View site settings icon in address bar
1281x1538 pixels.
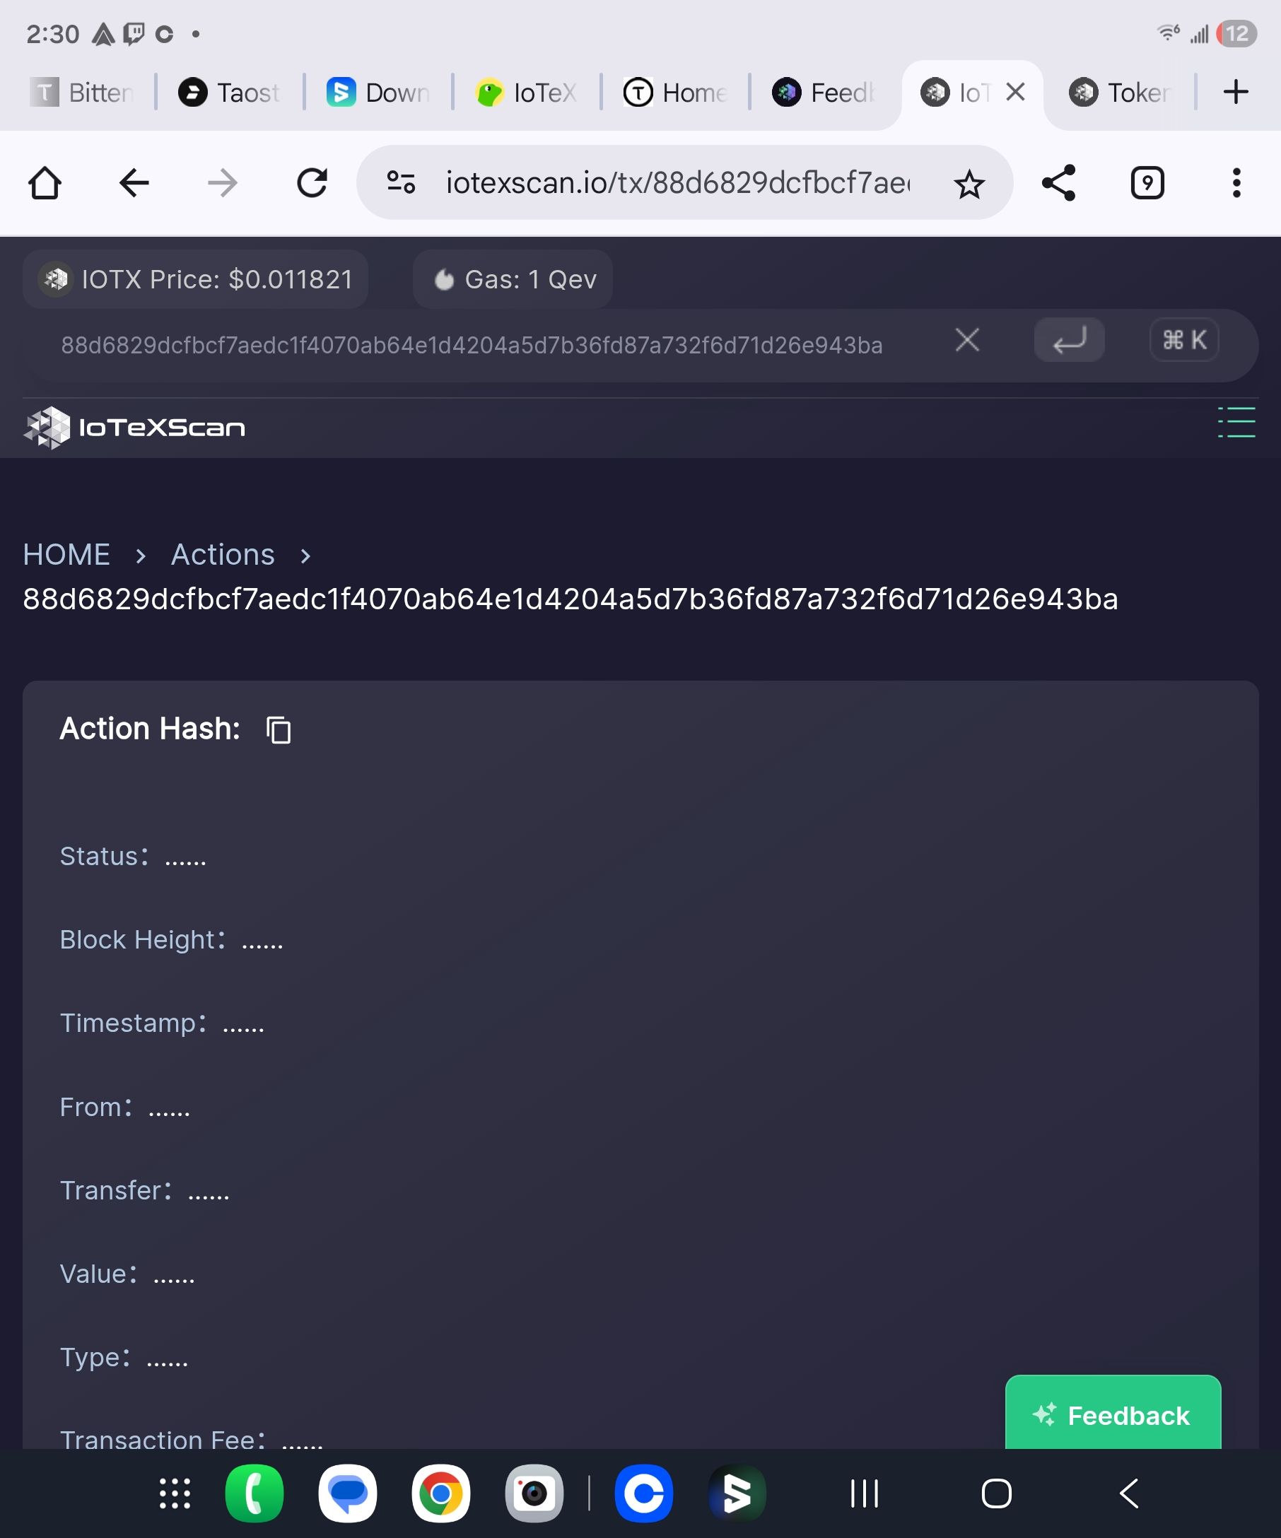(x=401, y=182)
